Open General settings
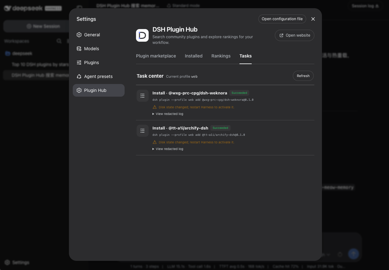 coord(98,35)
